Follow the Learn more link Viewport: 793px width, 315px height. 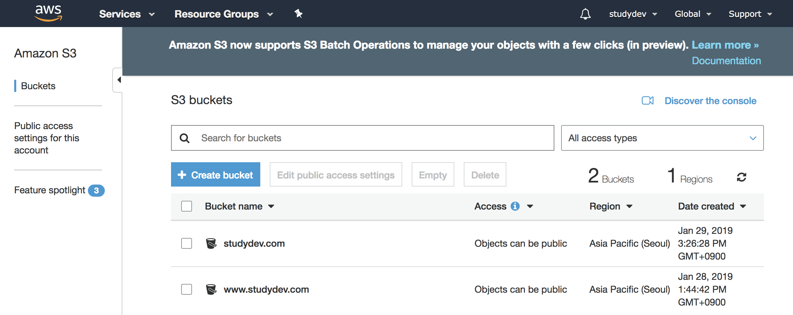pos(725,45)
